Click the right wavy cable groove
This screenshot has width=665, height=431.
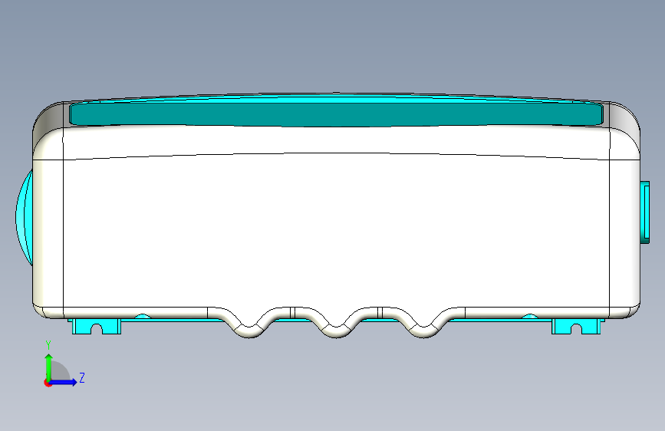pyautogui.click(x=423, y=327)
